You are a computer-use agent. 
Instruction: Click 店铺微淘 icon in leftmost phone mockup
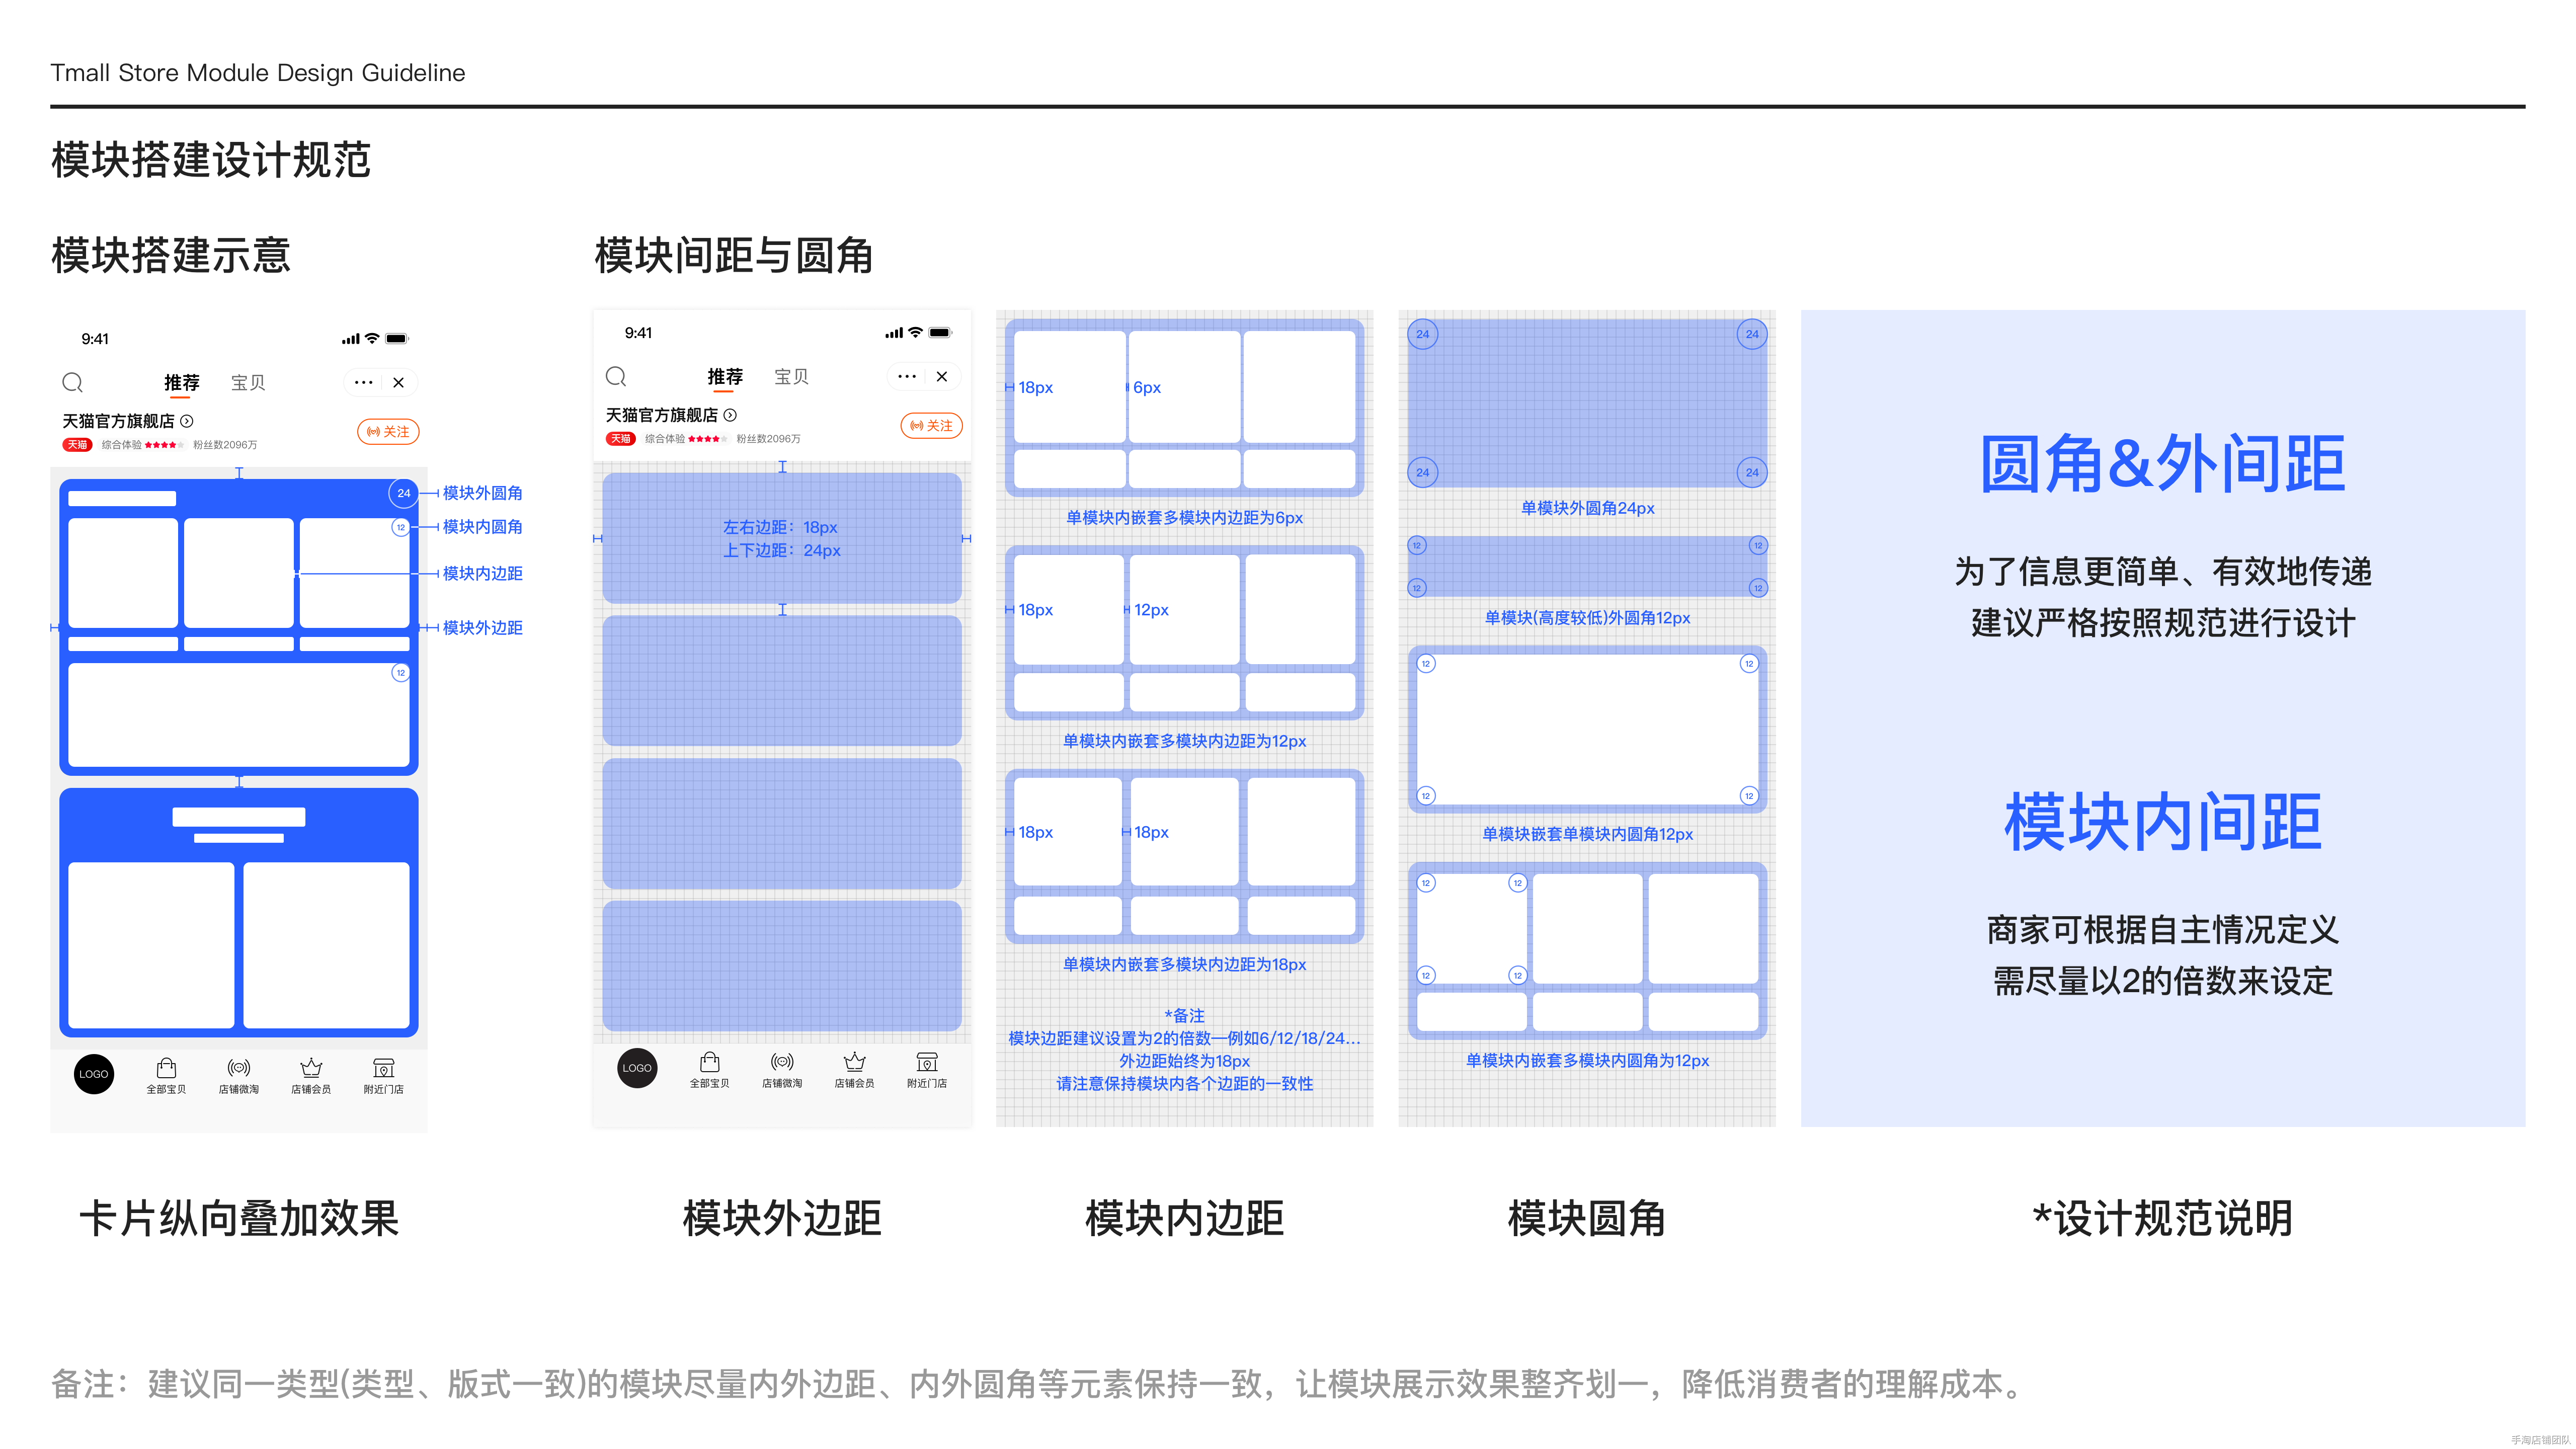click(x=238, y=1067)
